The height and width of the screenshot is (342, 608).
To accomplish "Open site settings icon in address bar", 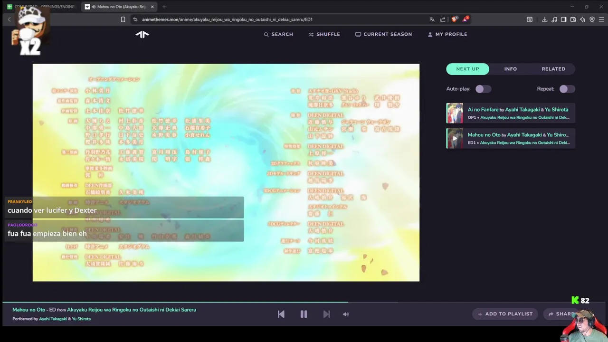I will pyautogui.click(x=135, y=19).
